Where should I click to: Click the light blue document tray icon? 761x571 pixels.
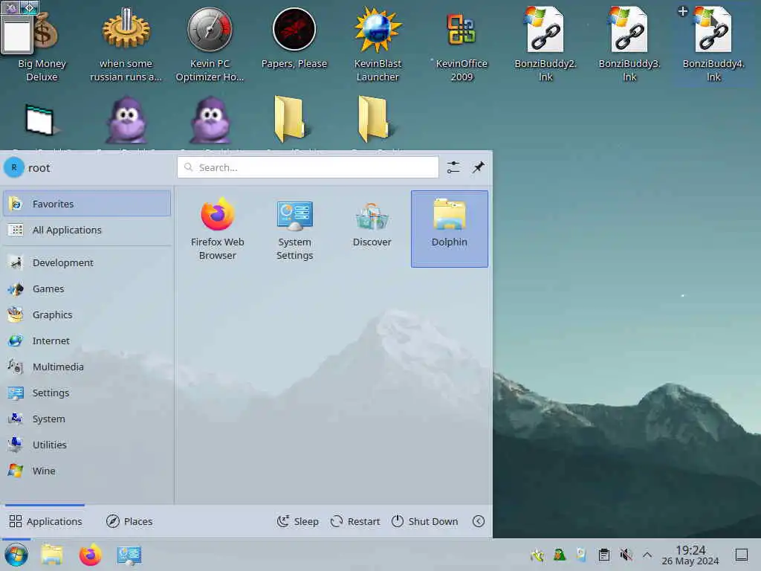pos(581,555)
